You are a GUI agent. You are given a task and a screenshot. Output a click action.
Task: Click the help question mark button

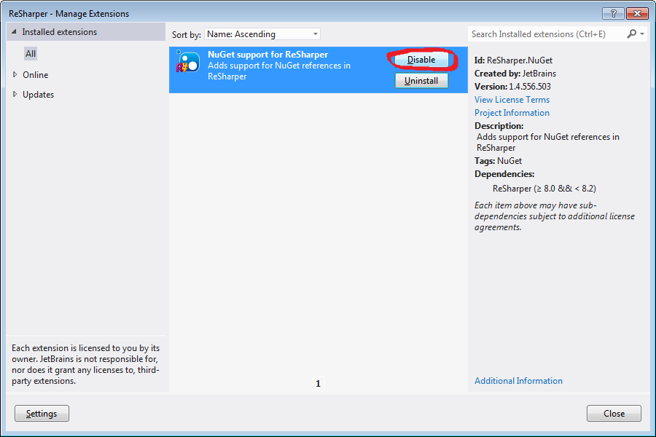[613, 13]
